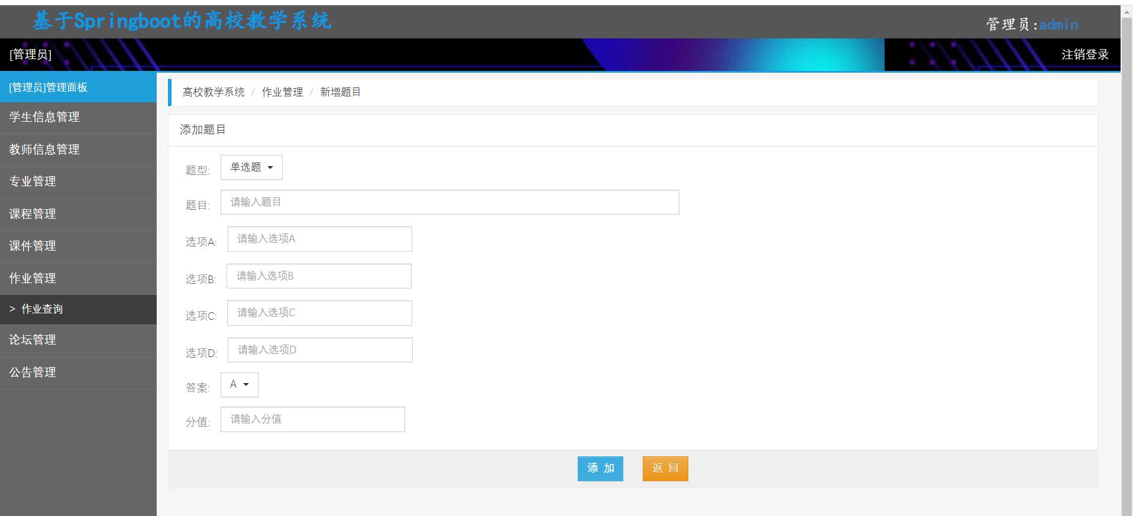Select 专业管理 sidebar menu

78,182
